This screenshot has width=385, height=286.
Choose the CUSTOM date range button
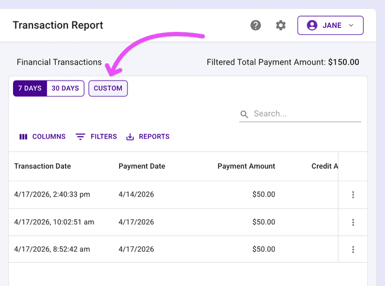click(x=108, y=88)
